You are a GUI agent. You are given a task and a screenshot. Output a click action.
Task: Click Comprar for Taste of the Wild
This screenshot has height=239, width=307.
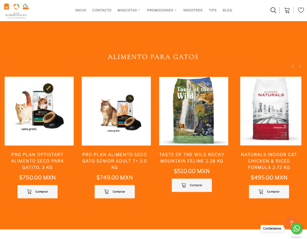coord(192,185)
